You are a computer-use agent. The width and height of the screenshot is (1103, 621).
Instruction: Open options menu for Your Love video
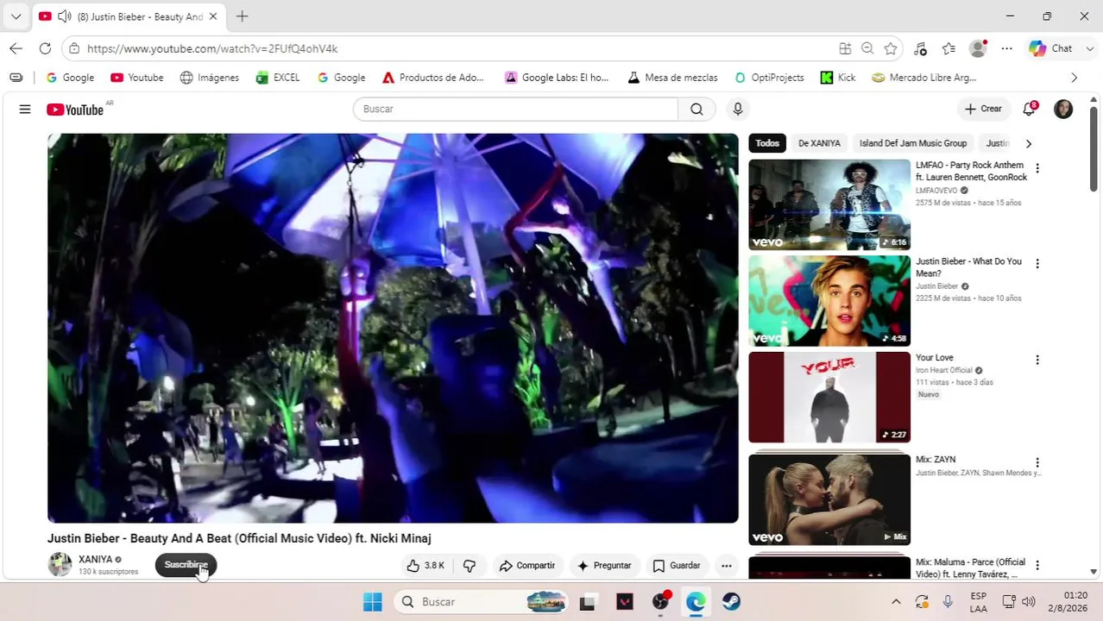point(1037,360)
